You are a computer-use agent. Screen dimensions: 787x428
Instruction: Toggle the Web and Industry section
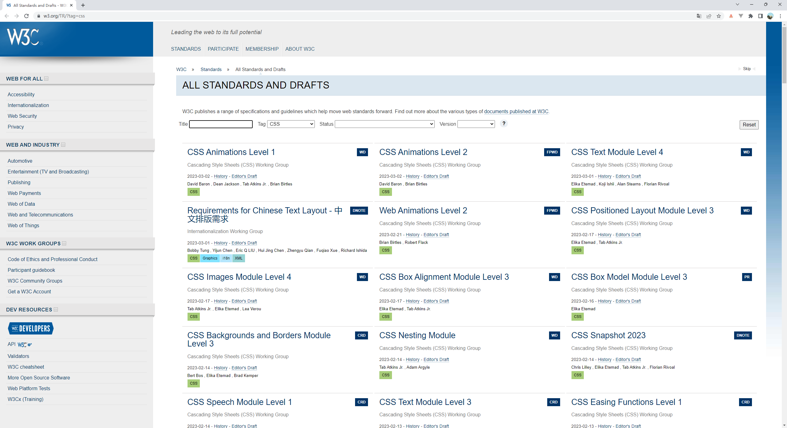pyautogui.click(x=63, y=145)
